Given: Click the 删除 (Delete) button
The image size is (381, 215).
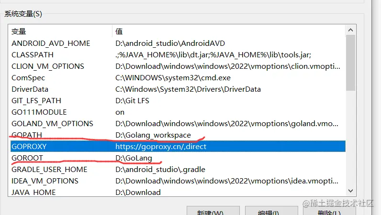Looking at the screenshot, I should pyautogui.click(x=329, y=211).
